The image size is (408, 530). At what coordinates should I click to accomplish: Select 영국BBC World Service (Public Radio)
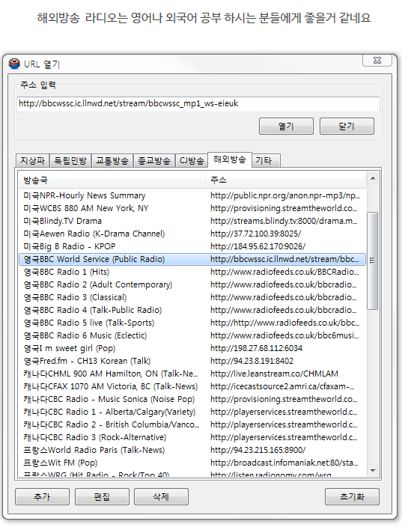coord(192,259)
